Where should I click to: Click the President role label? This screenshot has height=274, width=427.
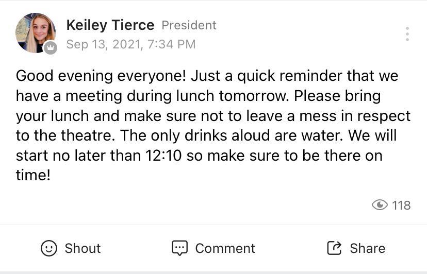coord(189,25)
